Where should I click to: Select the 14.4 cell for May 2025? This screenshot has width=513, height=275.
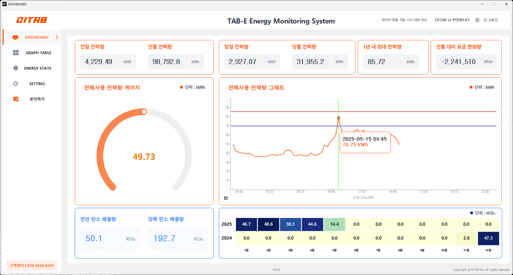click(334, 224)
